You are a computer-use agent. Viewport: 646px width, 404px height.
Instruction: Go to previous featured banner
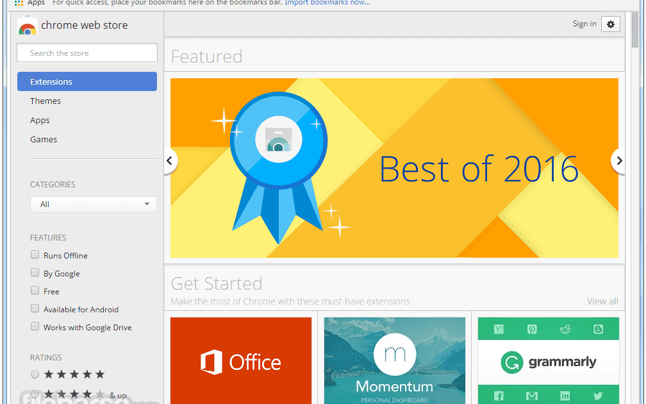(170, 161)
